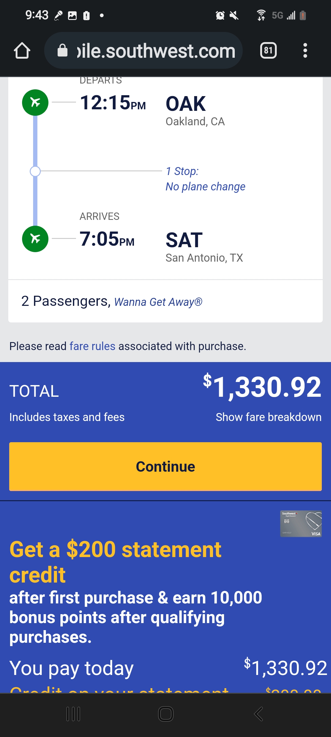Screen dimensions: 331x737
Task: Tap the Southwest Visa card image
Action: [x=301, y=524]
